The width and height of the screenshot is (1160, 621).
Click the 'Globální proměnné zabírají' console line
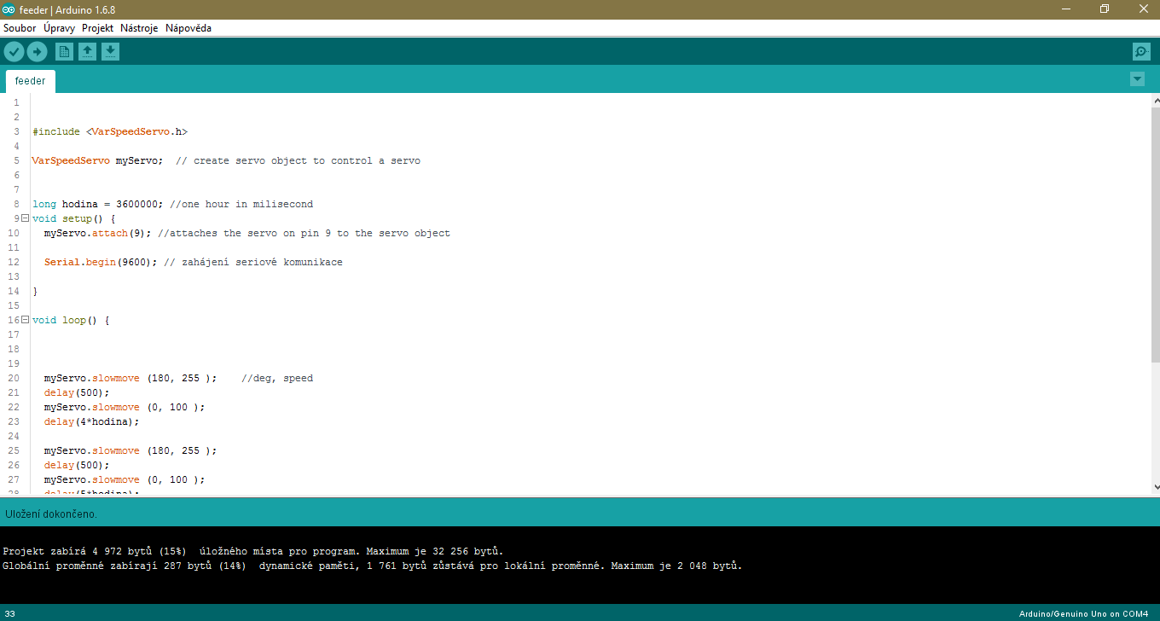coord(373,566)
